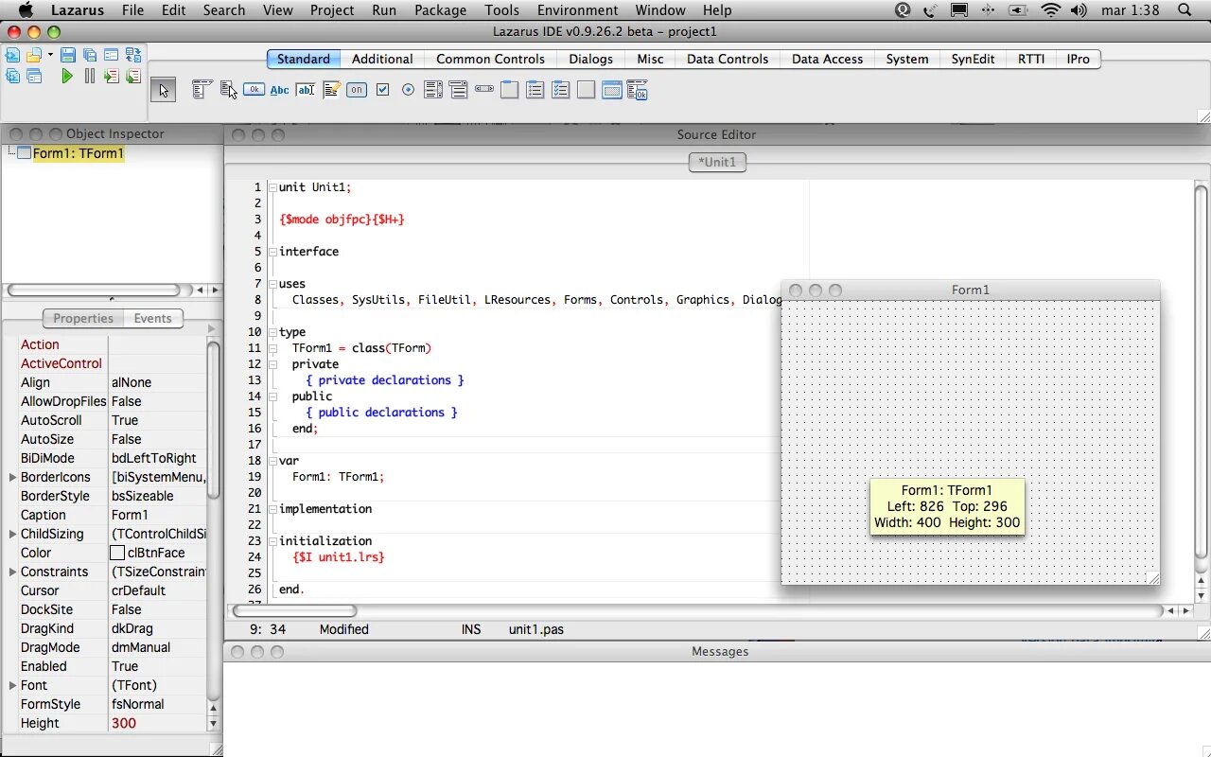
Task: Open the Package menu
Action: tap(440, 10)
